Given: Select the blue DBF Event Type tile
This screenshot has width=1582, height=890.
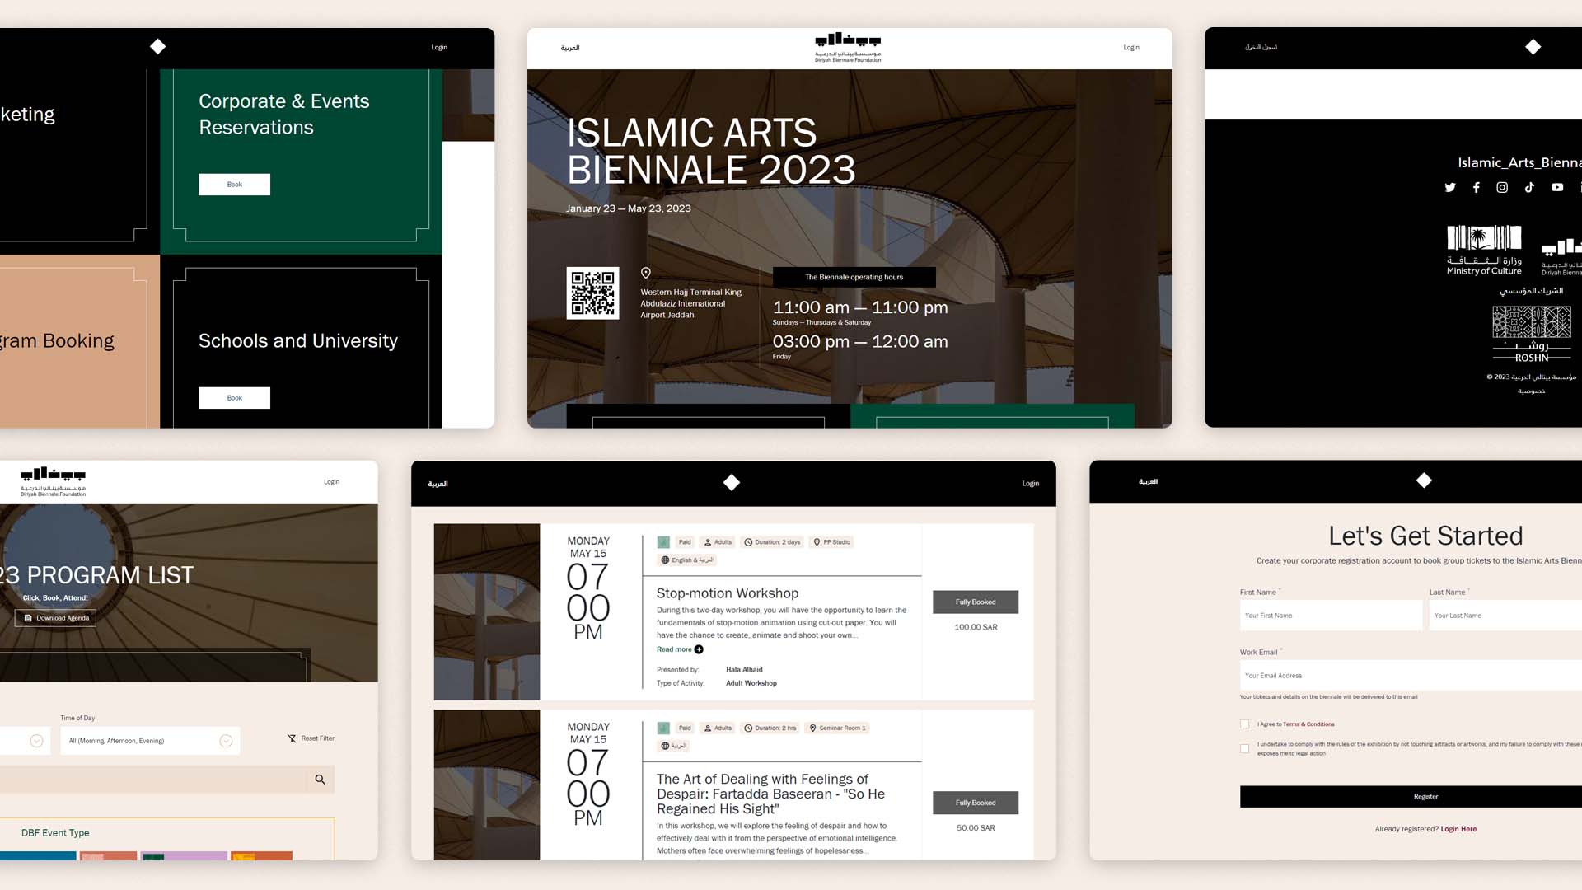Looking at the screenshot, I should [38, 856].
